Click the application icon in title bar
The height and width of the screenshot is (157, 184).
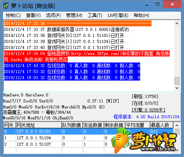click(6, 6)
